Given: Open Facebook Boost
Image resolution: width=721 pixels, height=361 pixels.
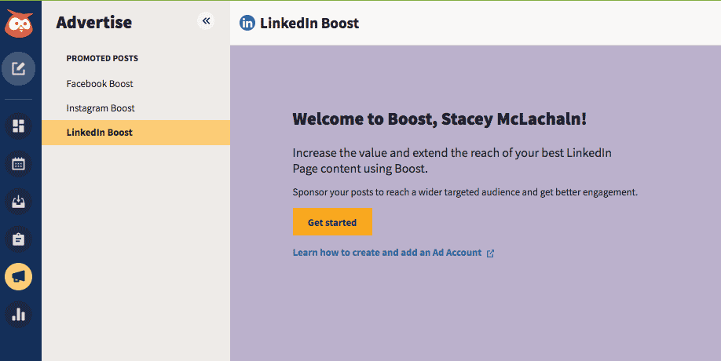Looking at the screenshot, I should (100, 84).
